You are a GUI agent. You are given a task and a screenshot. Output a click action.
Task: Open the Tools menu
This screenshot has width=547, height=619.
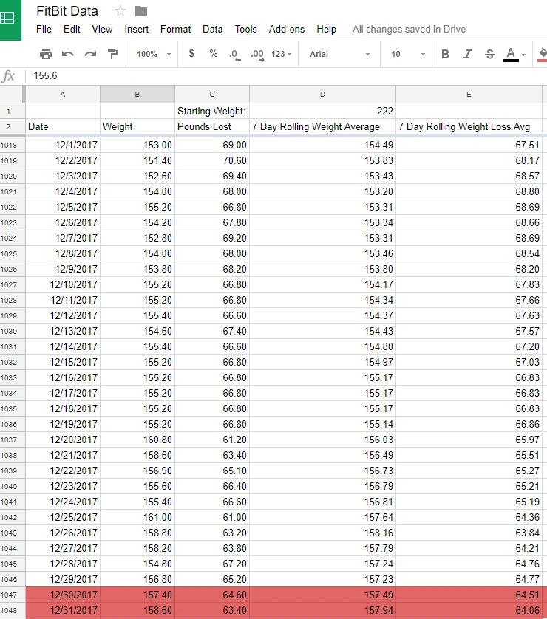[245, 30]
